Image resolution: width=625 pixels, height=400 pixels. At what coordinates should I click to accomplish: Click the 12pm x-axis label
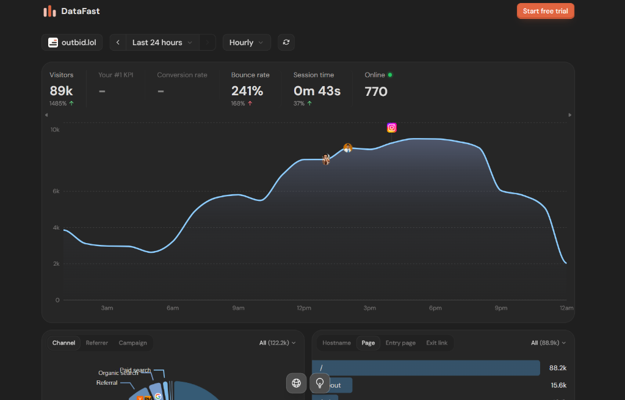(304, 308)
